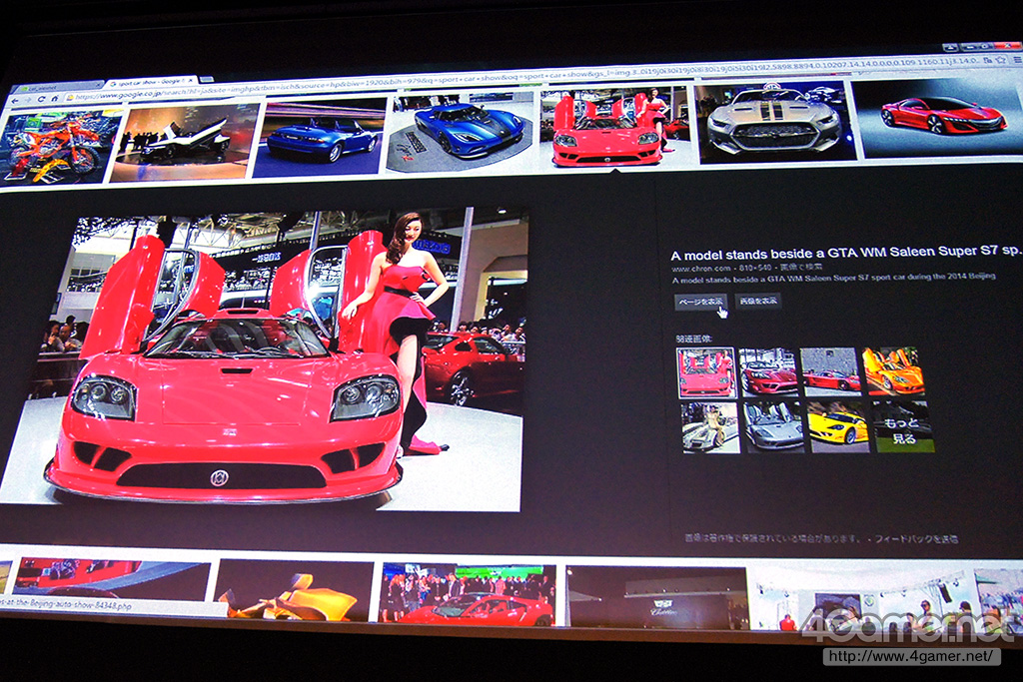The width and height of the screenshot is (1023, 682).
Task: Click the browser Forward arrow
Action: 28,100
